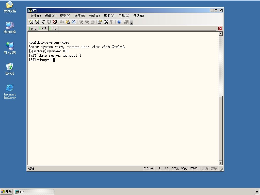The image size is (260, 195).
Task: Select 网上邻居 desktop icon
Action: coord(10,48)
